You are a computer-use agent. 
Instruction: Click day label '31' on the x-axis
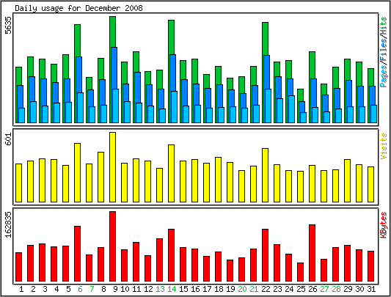(x=371, y=289)
